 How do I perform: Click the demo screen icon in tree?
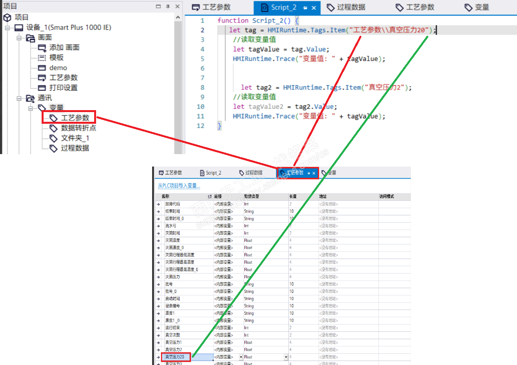point(42,68)
